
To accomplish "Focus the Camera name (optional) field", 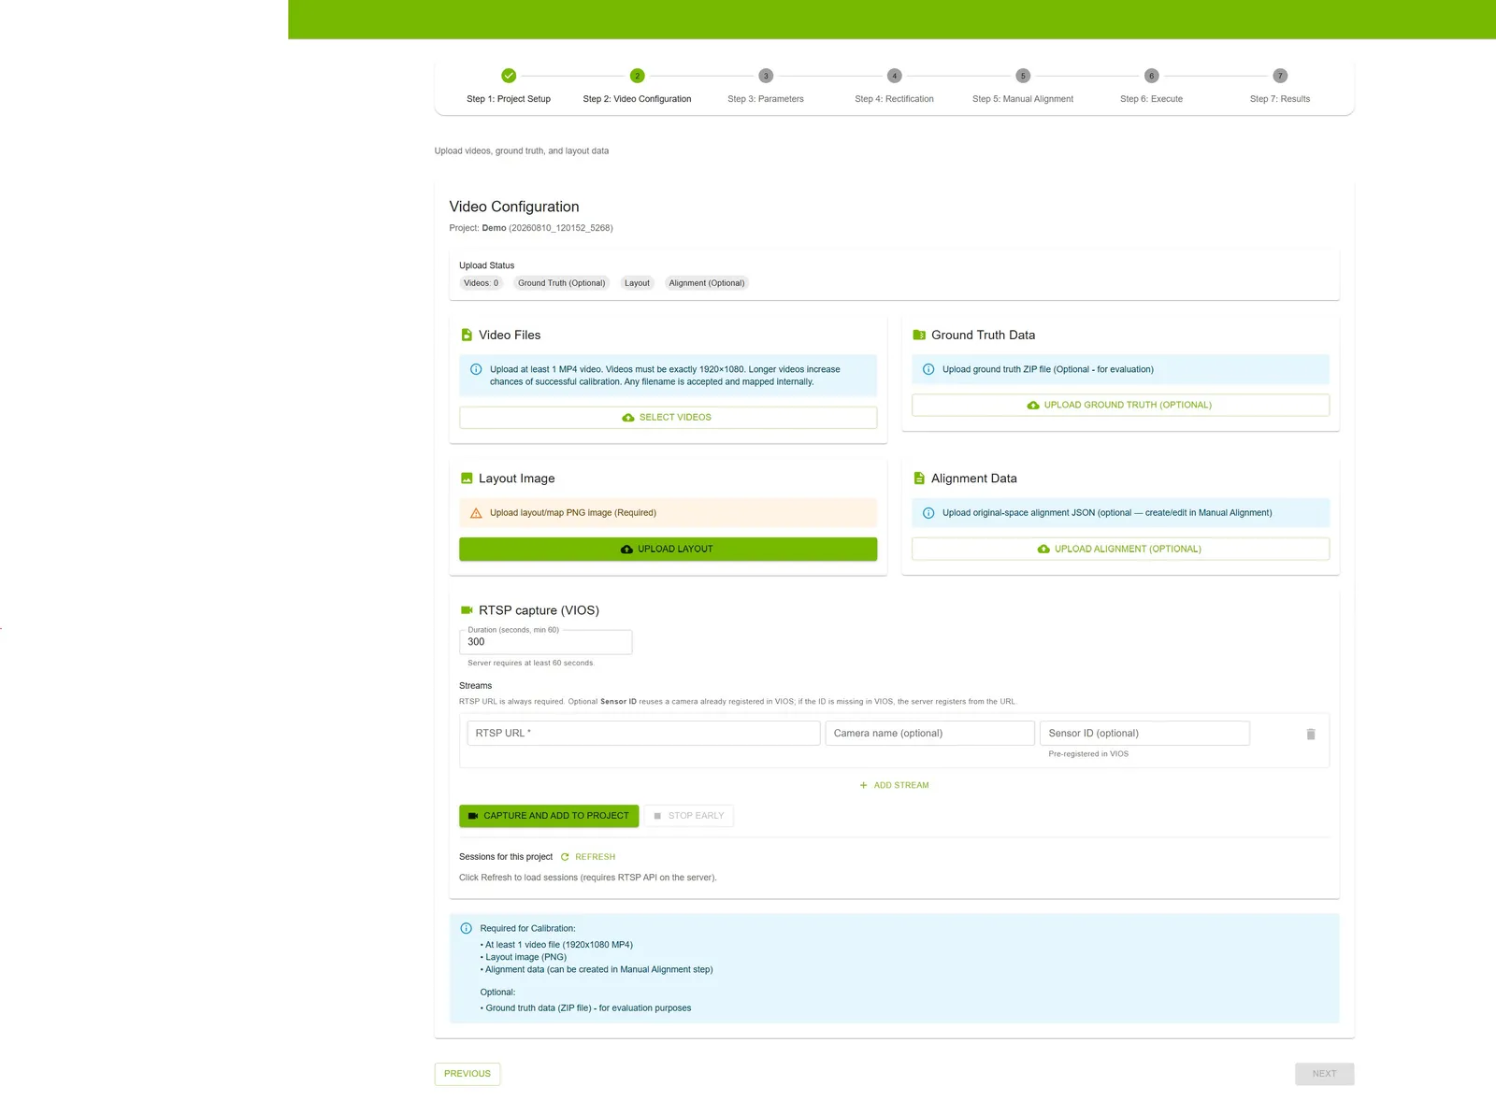I will click(929, 733).
